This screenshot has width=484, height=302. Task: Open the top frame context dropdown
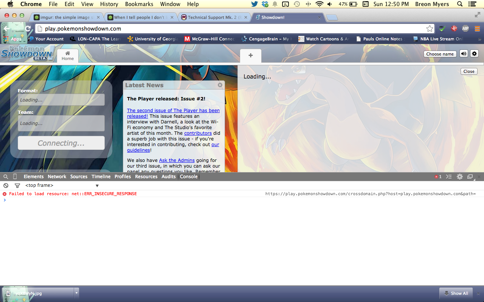(x=62, y=185)
